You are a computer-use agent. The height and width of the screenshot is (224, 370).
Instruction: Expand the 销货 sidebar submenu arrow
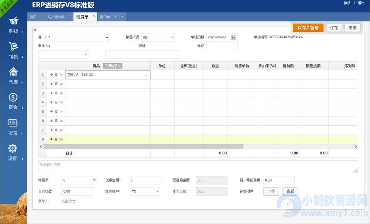click(x=22, y=57)
